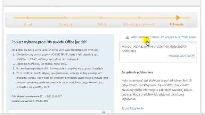Select the Koszyk step in progress bar

(29, 24)
